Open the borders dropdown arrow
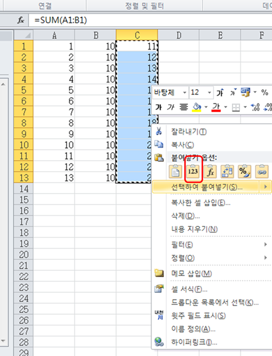The height and width of the screenshot is (356, 272). click(x=245, y=107)
